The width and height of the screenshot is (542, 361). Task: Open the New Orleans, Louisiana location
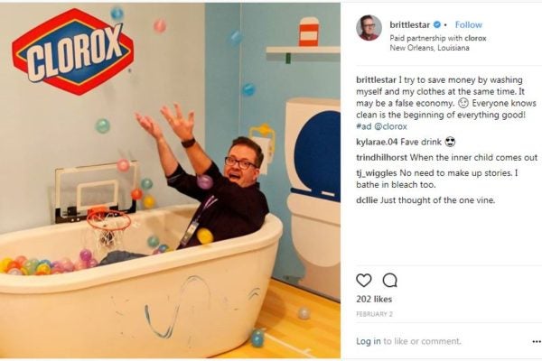(429, 48)
